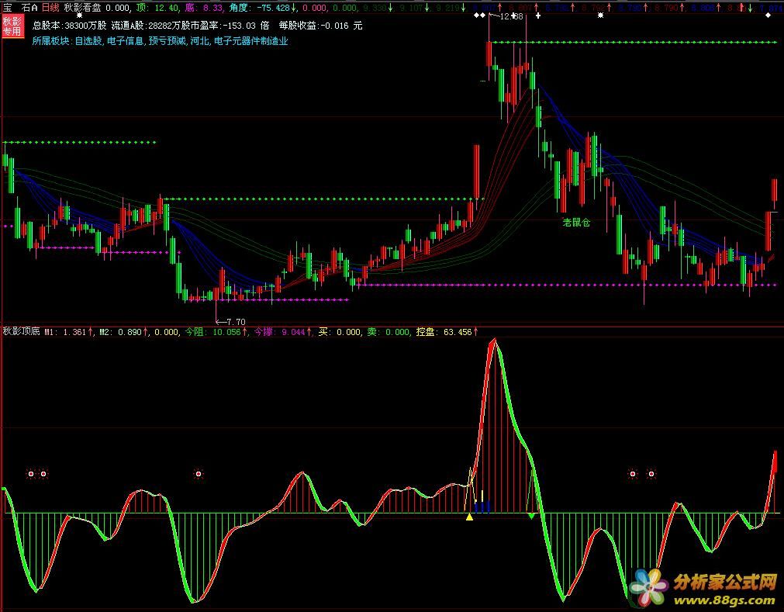The height and width of the screenshot is (612, 784).
Task: Click 总股本:38300万股 info text
Action: pos(70,26)
